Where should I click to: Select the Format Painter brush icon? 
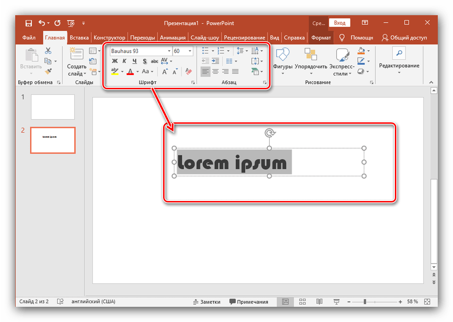point(48,71)
